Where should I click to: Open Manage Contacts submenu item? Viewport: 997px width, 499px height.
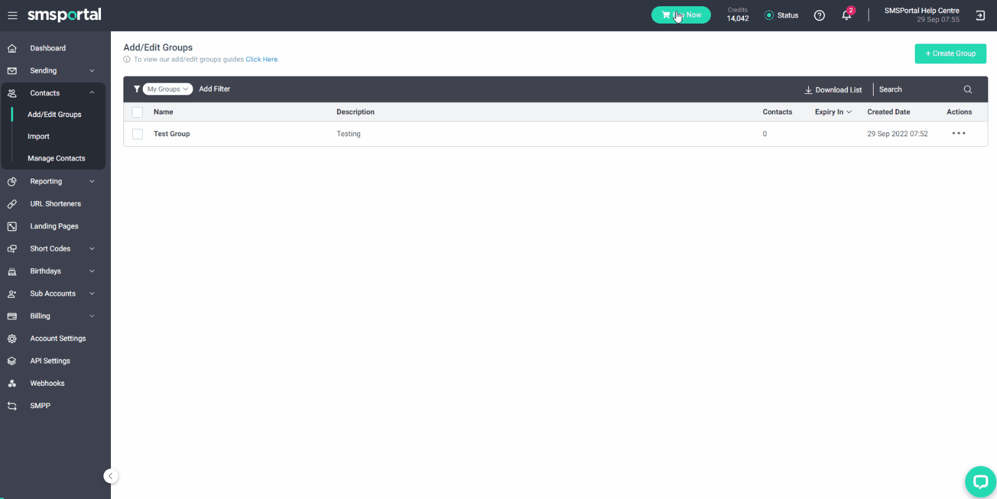pyautogui.click(x=56, y=159)
